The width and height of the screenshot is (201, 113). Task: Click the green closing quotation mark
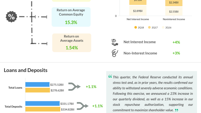[x=176, y=110]
